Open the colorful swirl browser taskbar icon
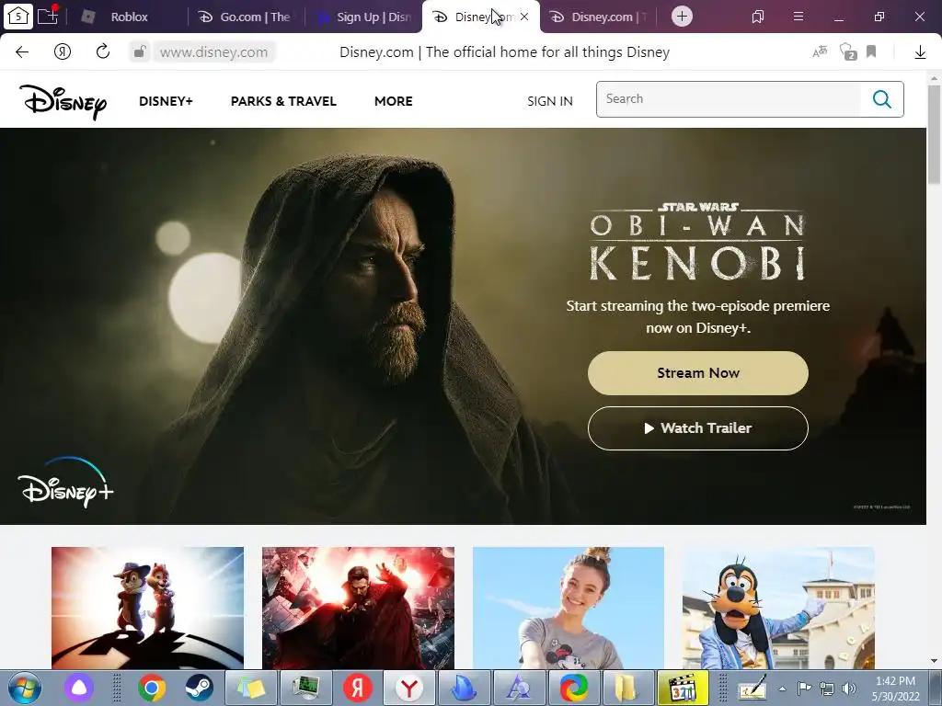 pos(574,688)
